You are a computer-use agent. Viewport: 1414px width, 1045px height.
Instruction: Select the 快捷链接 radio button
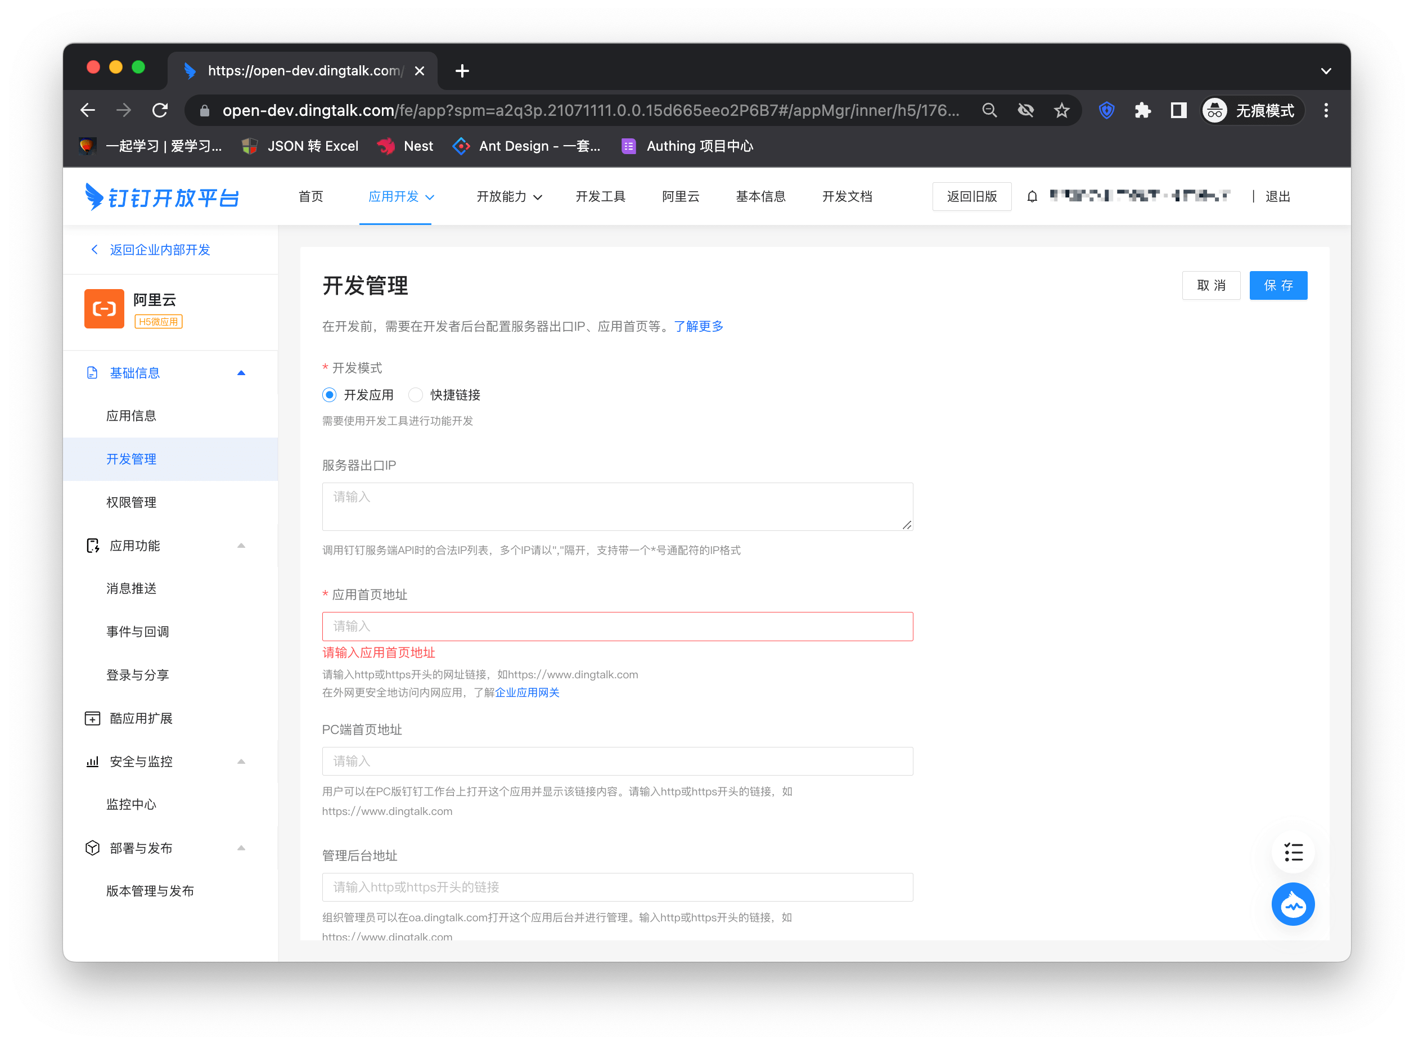click(x=416, y=395)
